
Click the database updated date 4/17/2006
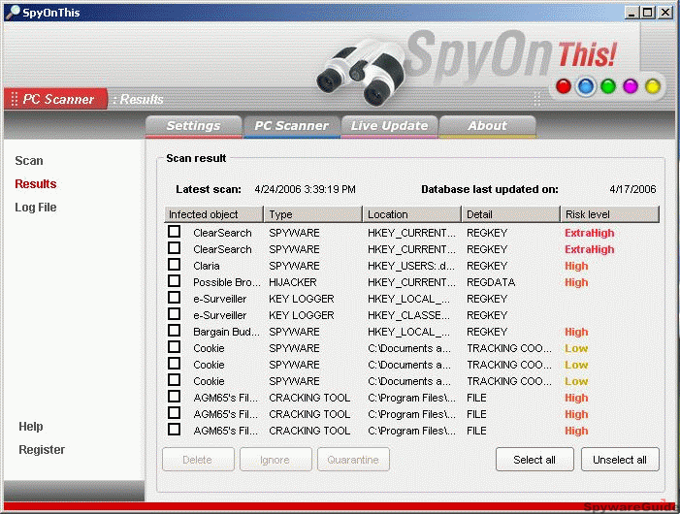(632, 189)
